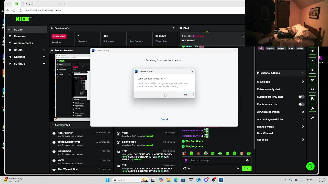Click the 'yalmark' pinned message sender
The width and height of the screenshot is (328, 184).
click(x=200, y=36)
